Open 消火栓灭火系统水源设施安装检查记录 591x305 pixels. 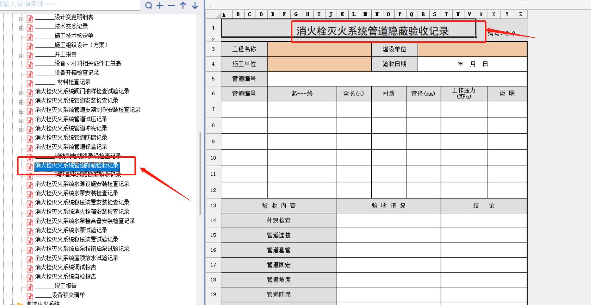(82, 184)
